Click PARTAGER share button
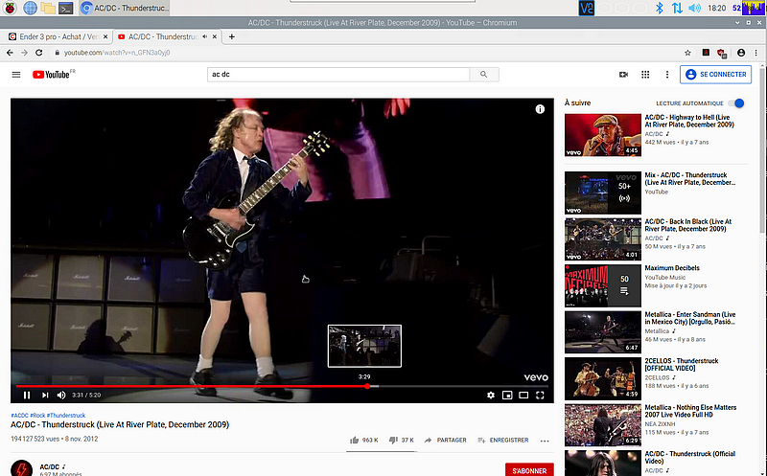Image resolution: width=767 pixels, height=476 pixels. (445, 440)
